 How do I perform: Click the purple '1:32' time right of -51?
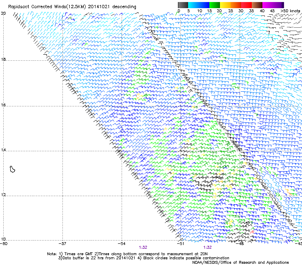(x=207, y=247)
